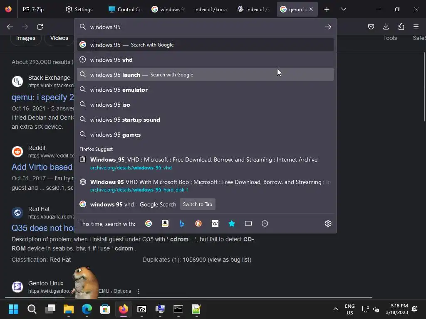
Task: Search this time with Google
Action: (149, 223)
